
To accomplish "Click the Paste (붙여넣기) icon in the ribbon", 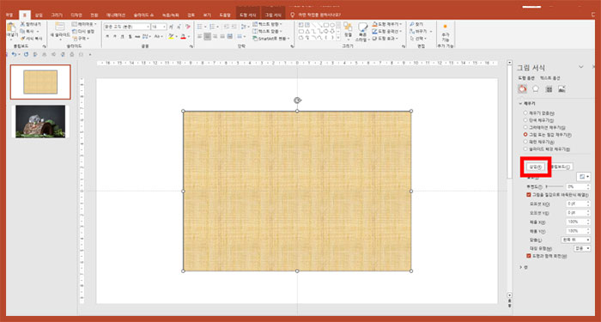I will [11, 27].
